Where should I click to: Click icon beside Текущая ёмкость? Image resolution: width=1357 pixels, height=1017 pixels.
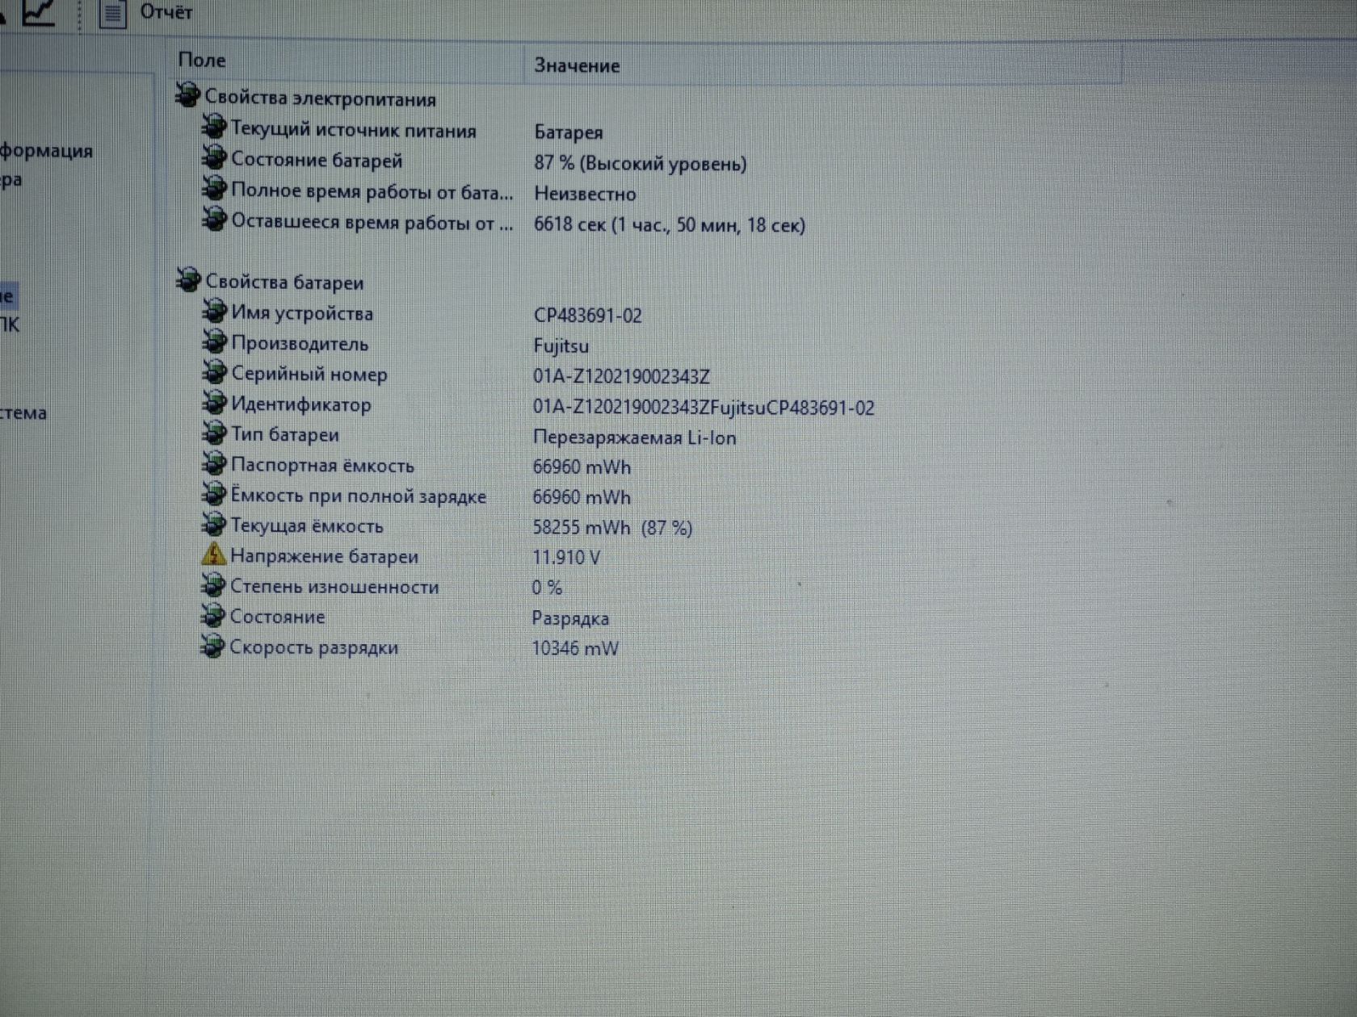coord(213,524)
